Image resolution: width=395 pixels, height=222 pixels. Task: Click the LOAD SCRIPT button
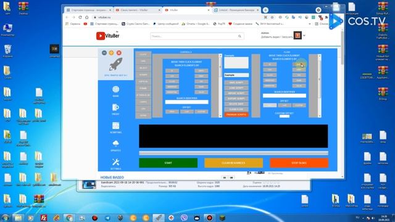click(x=236, y=88)
